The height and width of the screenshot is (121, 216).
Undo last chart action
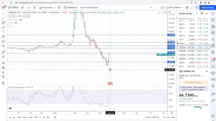[152, 7]
